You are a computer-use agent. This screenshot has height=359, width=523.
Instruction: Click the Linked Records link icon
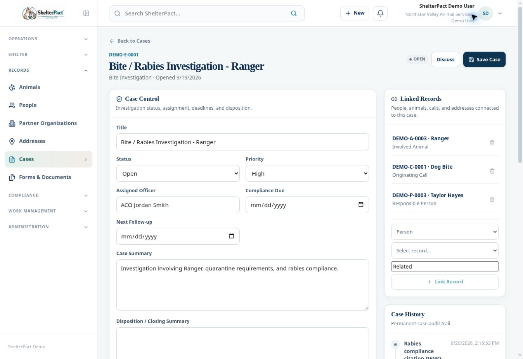point(394,99)
